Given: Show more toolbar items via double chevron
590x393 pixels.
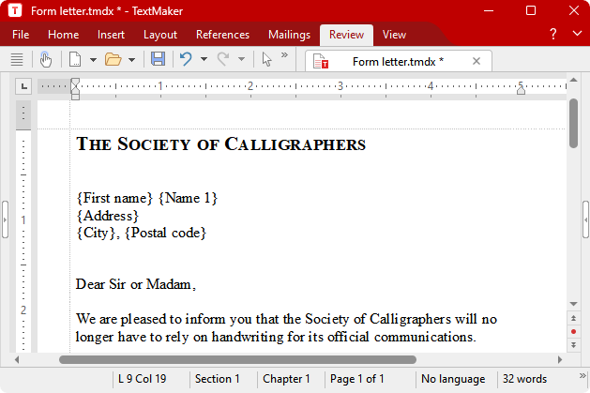Looking at the screenshot, I should (284, 55).
